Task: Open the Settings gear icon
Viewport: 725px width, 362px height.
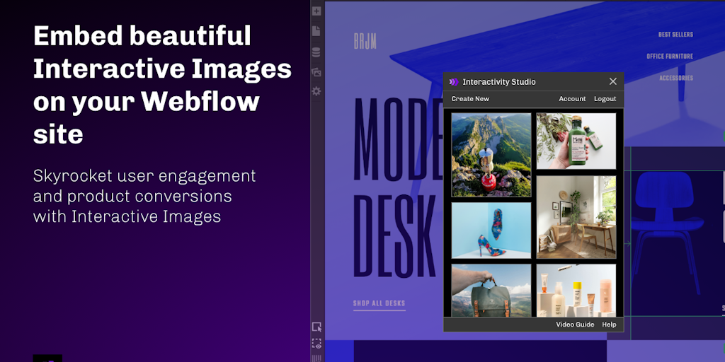Action: [x=316, y=91]
